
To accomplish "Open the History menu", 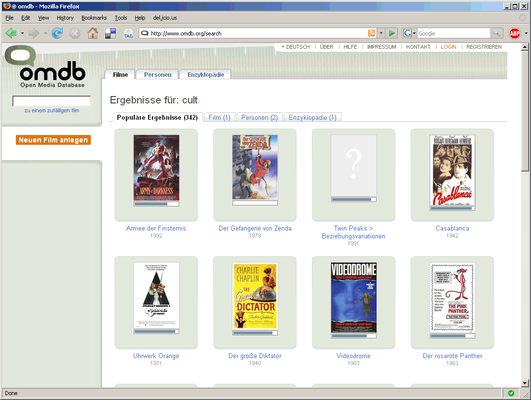I will pos(65,18).
